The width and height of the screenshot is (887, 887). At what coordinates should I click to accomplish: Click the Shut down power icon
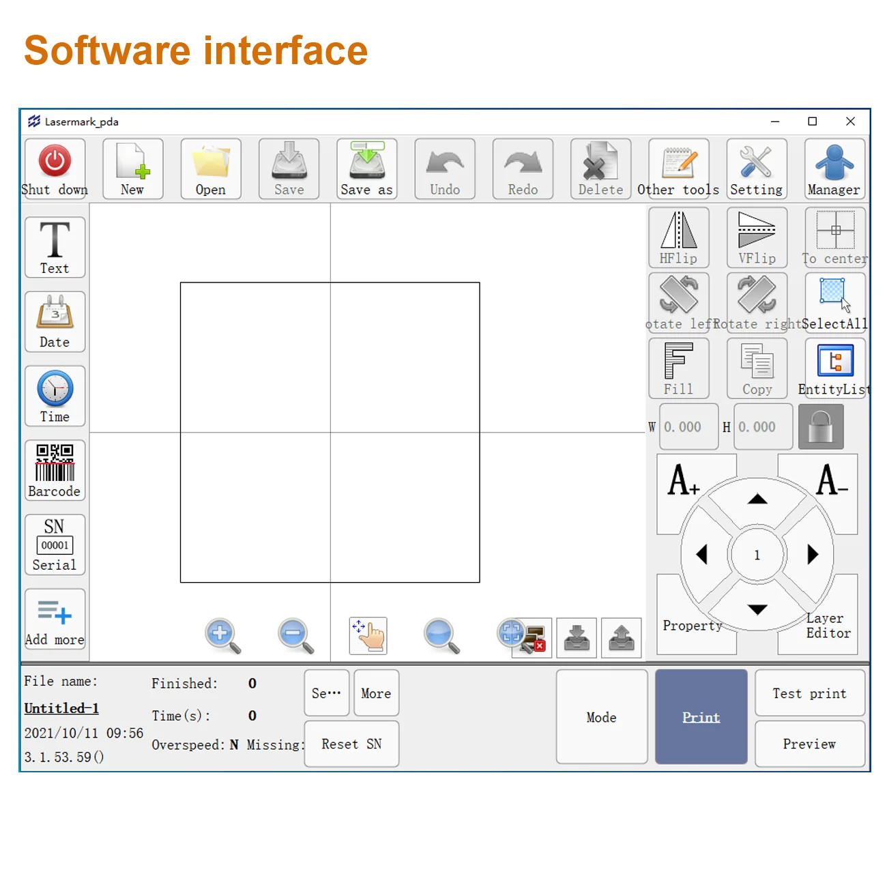(55, 169)
